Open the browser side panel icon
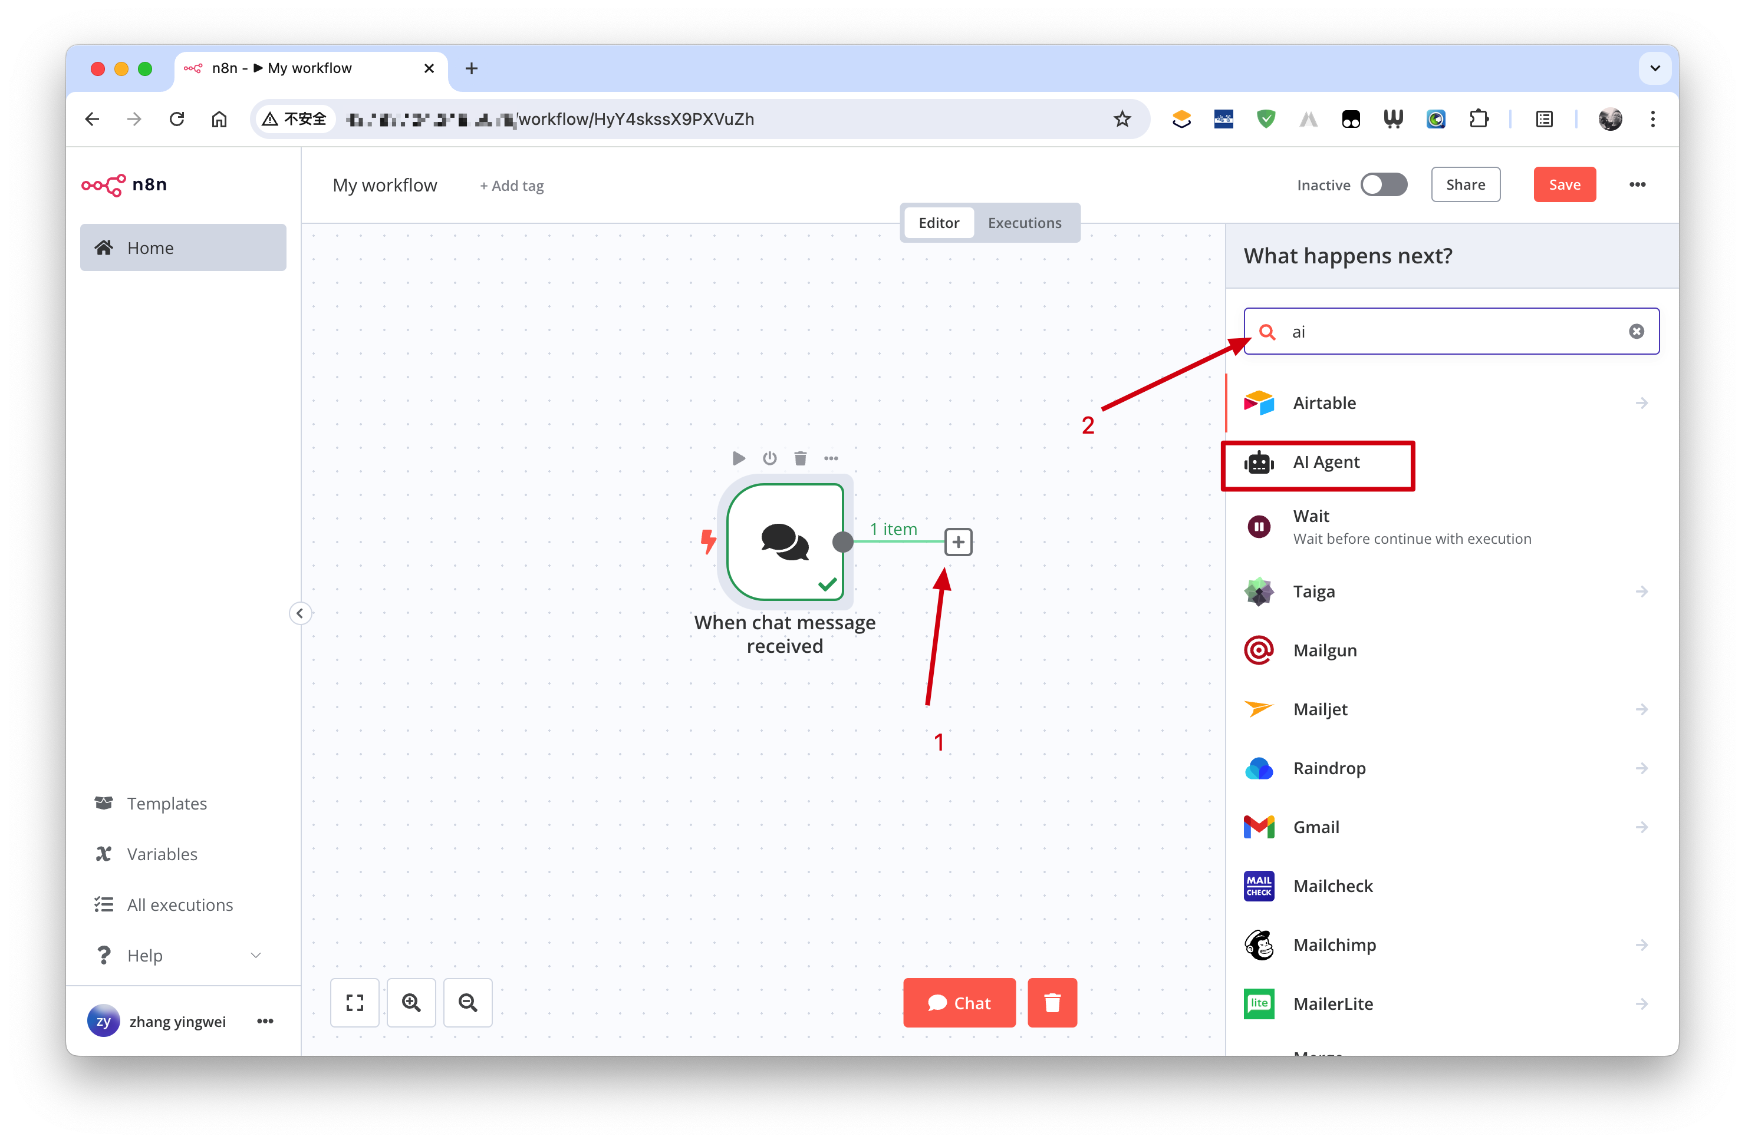 click(x=1544, y=118)
